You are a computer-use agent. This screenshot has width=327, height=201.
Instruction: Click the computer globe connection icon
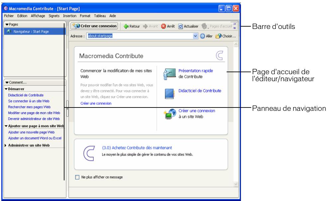[170, 114]
